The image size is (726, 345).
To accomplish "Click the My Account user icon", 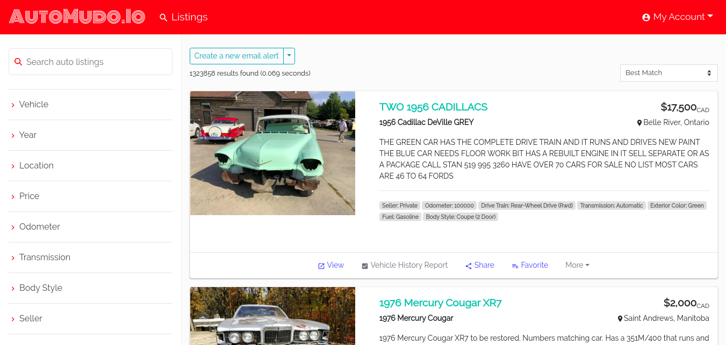I will pos(646,17).
